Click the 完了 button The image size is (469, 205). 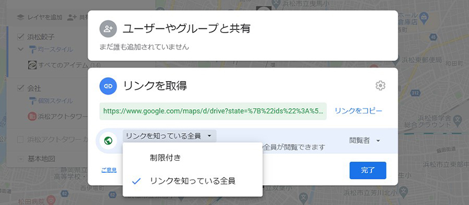[x=368, y=171]
